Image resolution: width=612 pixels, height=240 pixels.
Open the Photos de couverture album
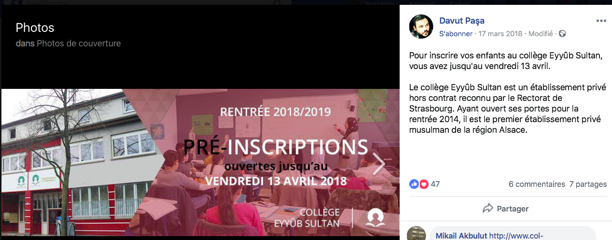click(x=79, y=43)
